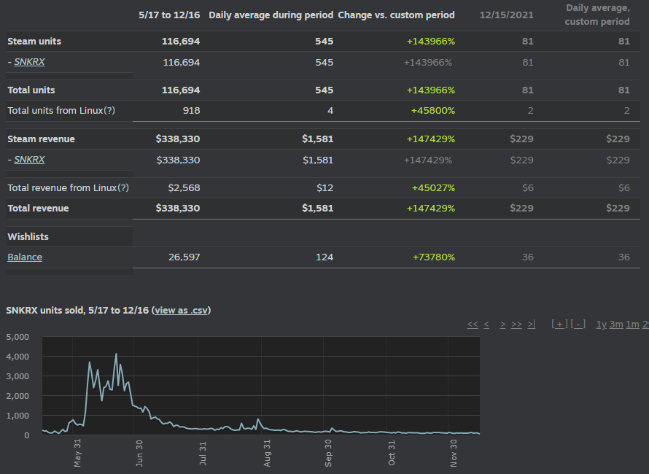Step chart back with the single < control

[487, 324]
